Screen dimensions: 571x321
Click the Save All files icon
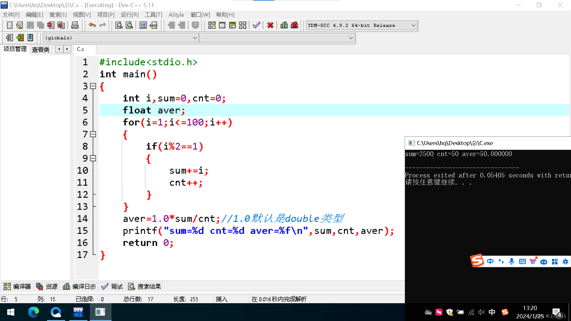coord(40,25)
